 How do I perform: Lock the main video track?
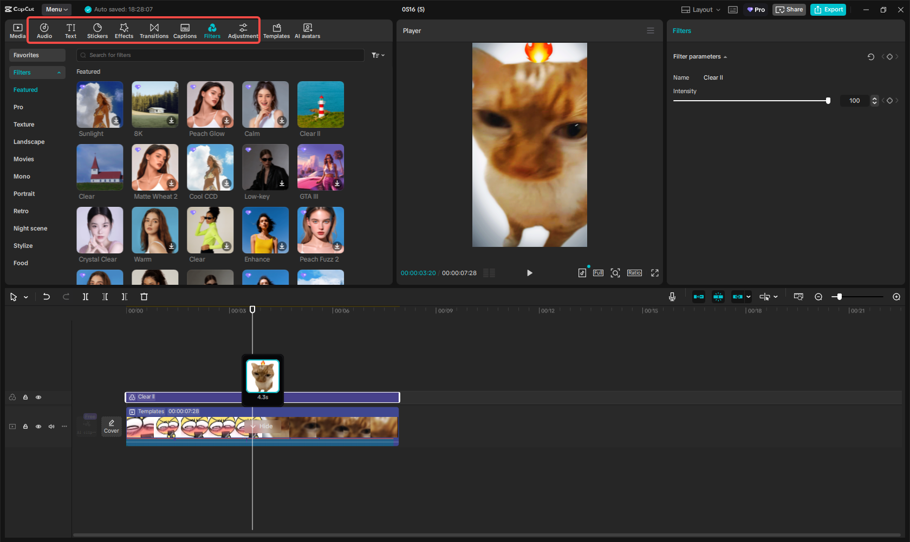[x=25, y=427]
